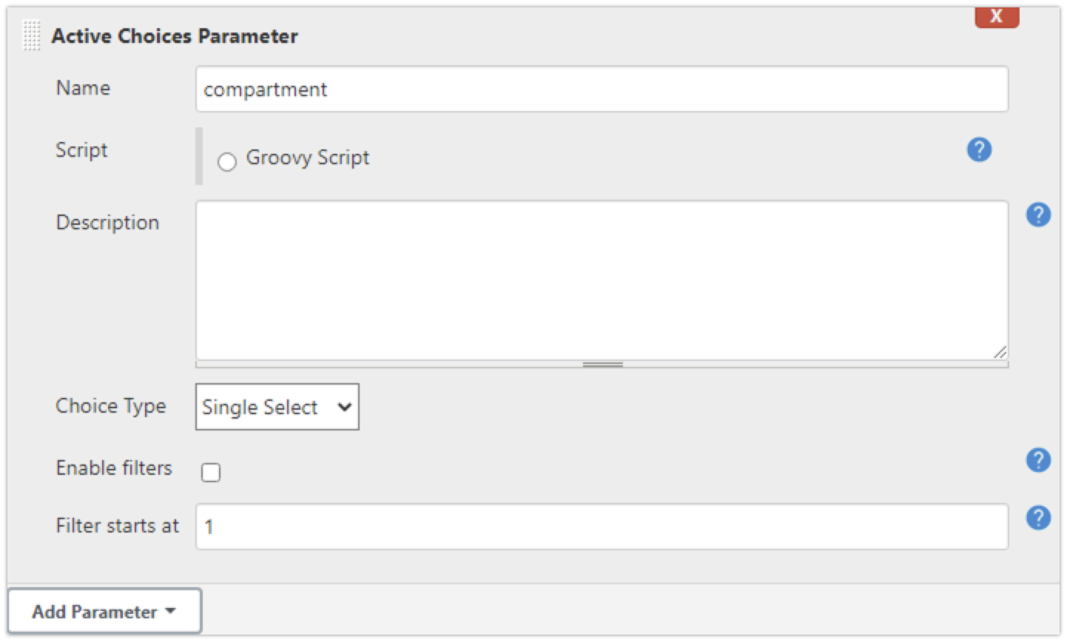This screenshot has height=642, width=1067.
Task: Grab the drag handle beside Active Choices Parameter
Action: (x=32, y=36)
